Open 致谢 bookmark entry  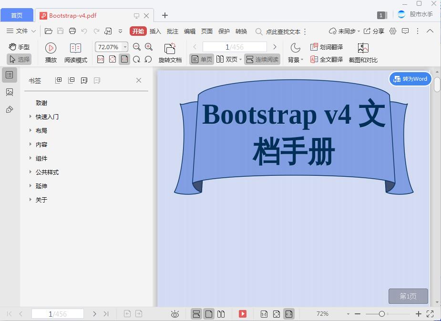tap(41, 103)
